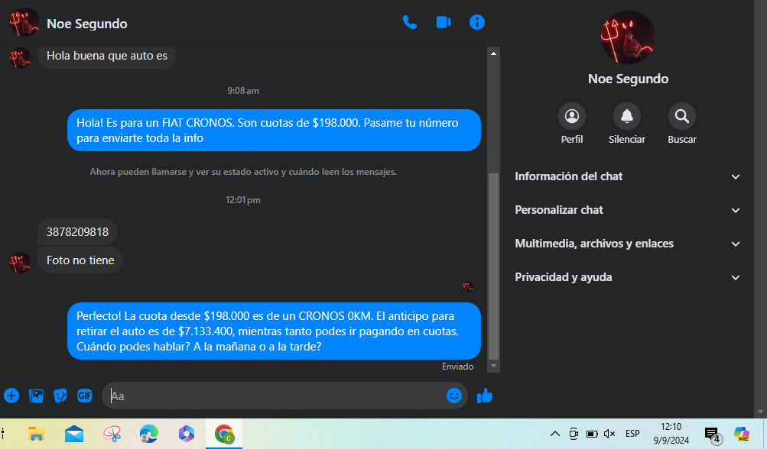Click the Buscar magnifier icon
This screenshot has height=449, width=767.
(x=682, y=116)
